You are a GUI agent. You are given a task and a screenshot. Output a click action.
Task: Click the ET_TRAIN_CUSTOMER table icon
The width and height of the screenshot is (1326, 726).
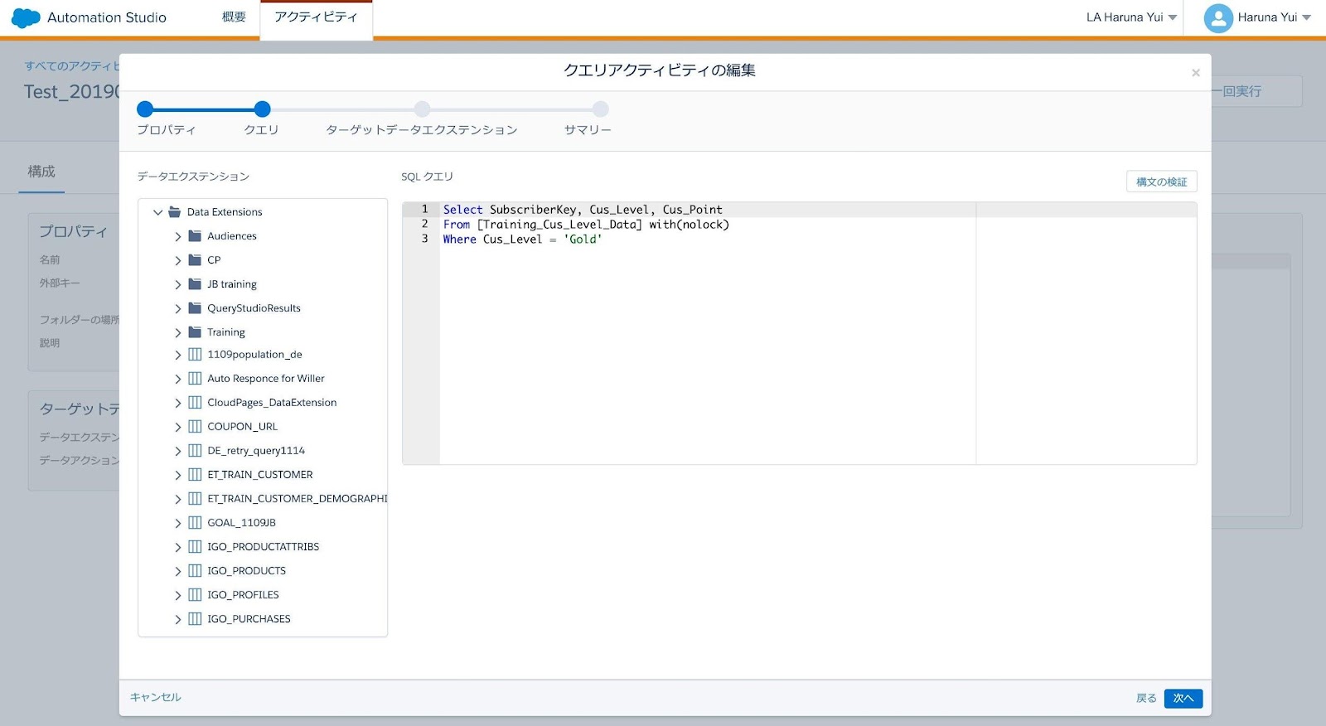click(195, 475)
